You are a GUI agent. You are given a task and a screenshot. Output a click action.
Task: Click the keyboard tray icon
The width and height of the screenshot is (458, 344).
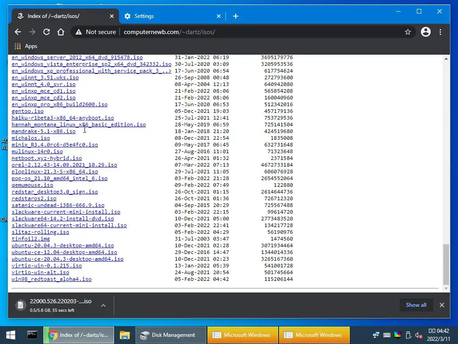pyautogui.click(x=387, y=335)
